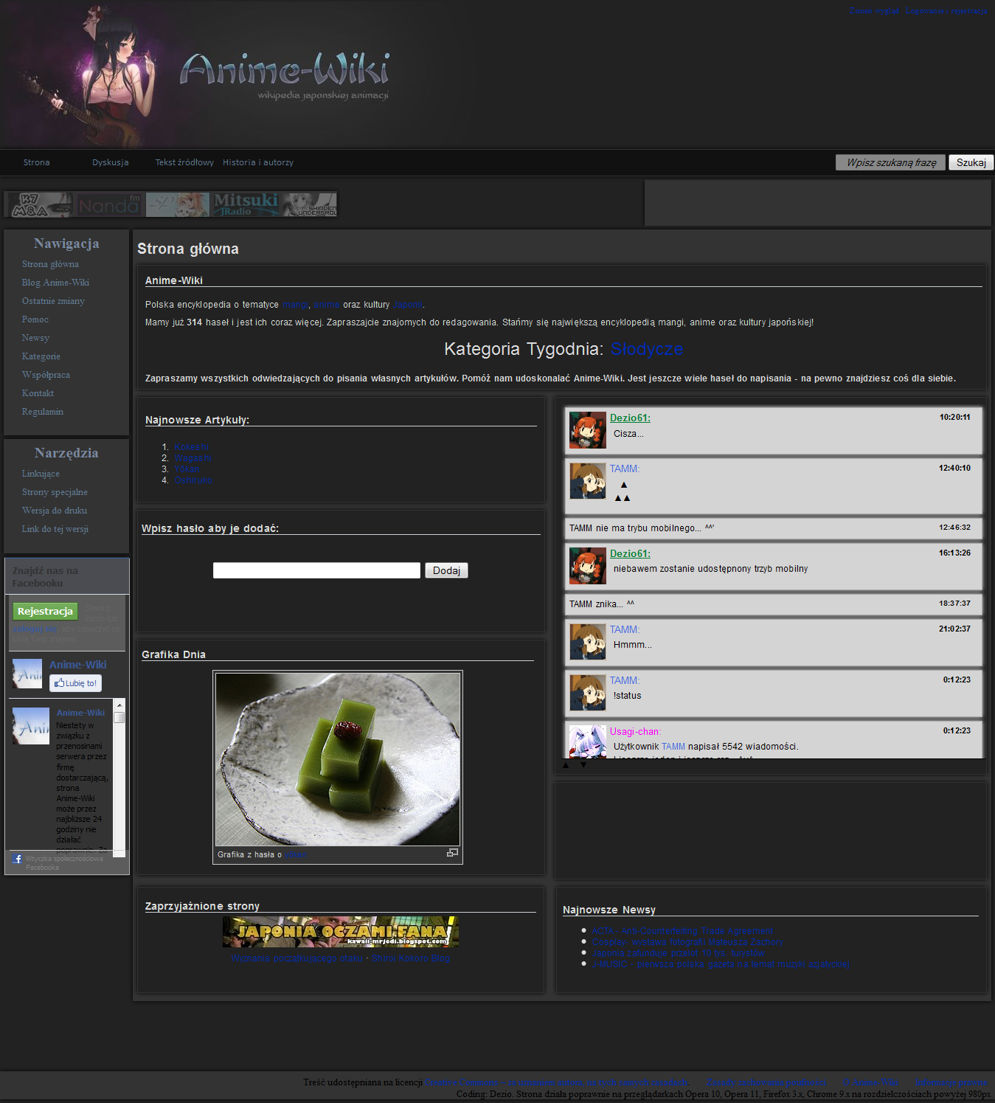Open Creative Commons license footer link
The image size is (995, 1103).
556,1082
